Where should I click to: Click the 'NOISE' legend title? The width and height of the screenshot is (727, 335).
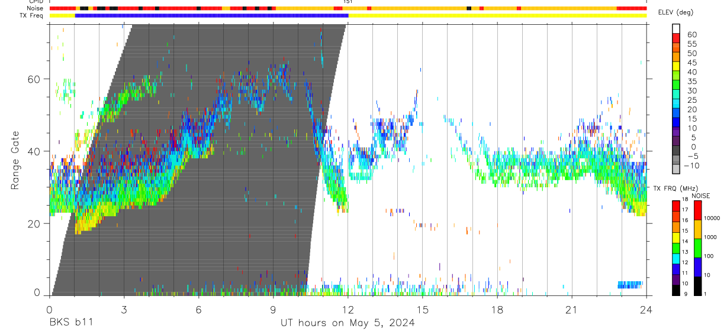(701, 196)
